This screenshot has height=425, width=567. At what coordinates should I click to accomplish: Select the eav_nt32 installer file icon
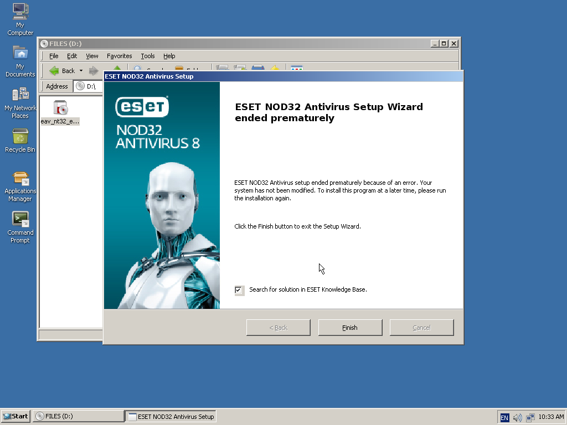pyautogui.click(x=60, y=108)
